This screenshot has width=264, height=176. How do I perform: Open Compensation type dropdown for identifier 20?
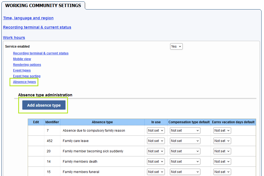[x=185, y=151]
